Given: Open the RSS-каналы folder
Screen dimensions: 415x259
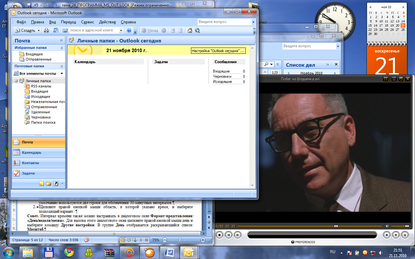Looking at the screenshot, I should pyautogui.click(x=41, y=86).
